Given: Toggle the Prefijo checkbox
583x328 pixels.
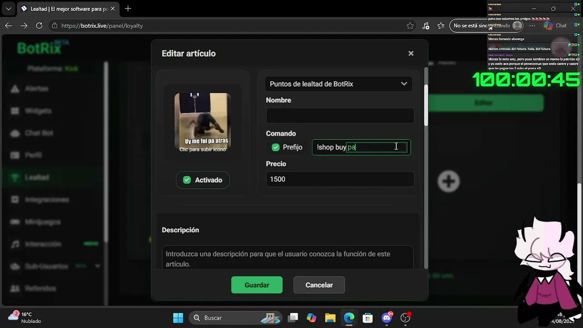Looking at the screenshot, I should (276, 147).
